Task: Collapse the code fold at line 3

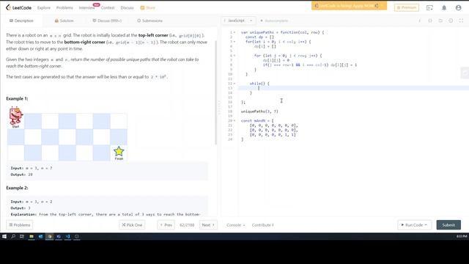Action: click(x=234, y=42)
